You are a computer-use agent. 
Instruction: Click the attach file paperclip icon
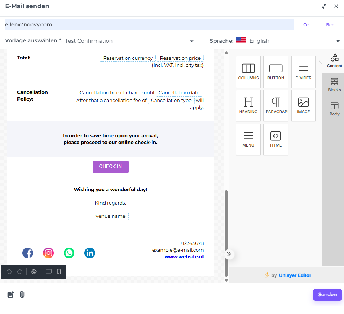click(x=22, y=295)
